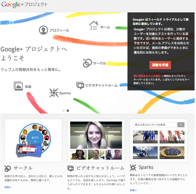Open the 詳細 link under Sparks
Image resolution: width=196 pixels, height=194 pixels.
(133, 190)
